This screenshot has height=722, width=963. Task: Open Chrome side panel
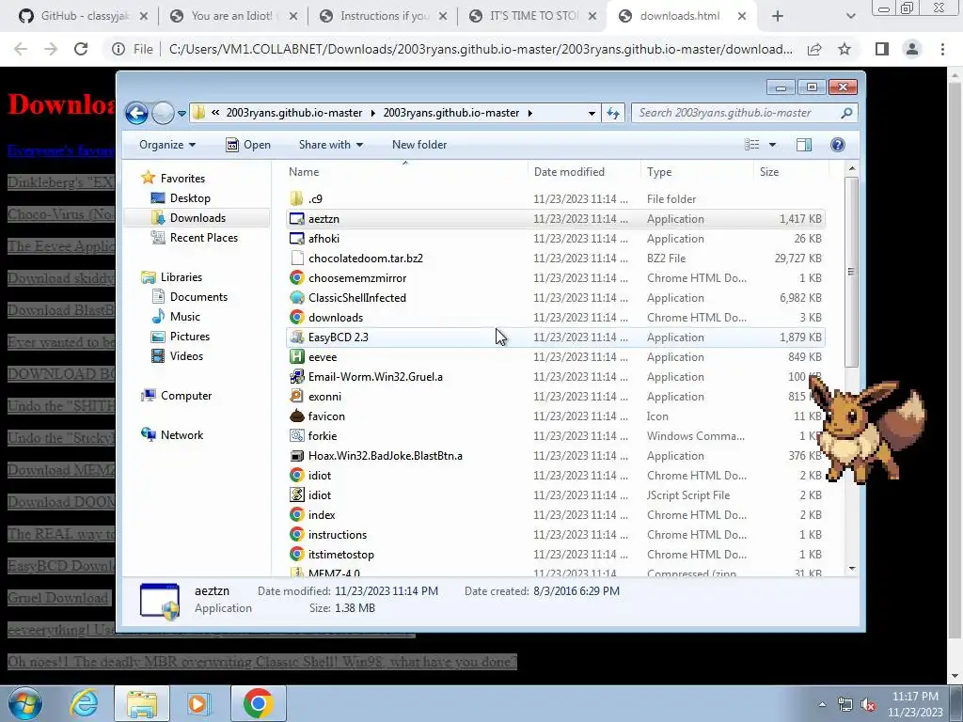(x=882, y=49)
